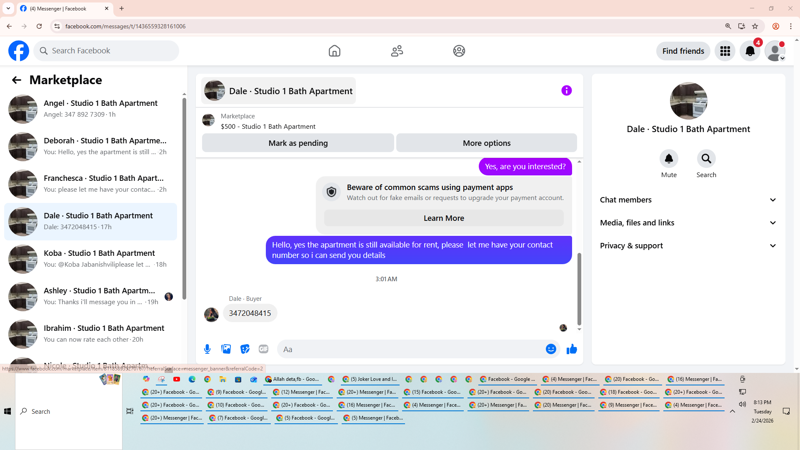Open the sticker picker icon
Screen dimensions: 800x450
point(245,349)
